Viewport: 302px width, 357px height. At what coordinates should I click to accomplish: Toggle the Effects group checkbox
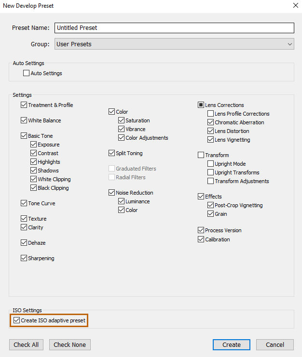[201, 197]
